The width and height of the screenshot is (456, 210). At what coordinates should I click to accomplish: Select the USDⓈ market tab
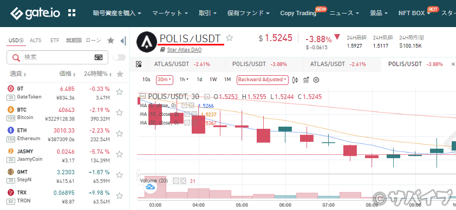coord(16,41)
